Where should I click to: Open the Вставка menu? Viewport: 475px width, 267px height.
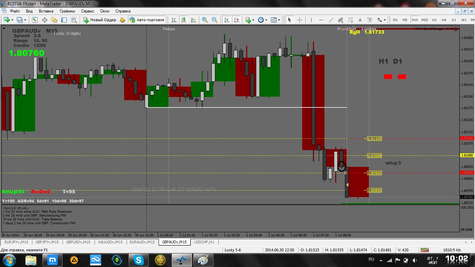[46, 11]
